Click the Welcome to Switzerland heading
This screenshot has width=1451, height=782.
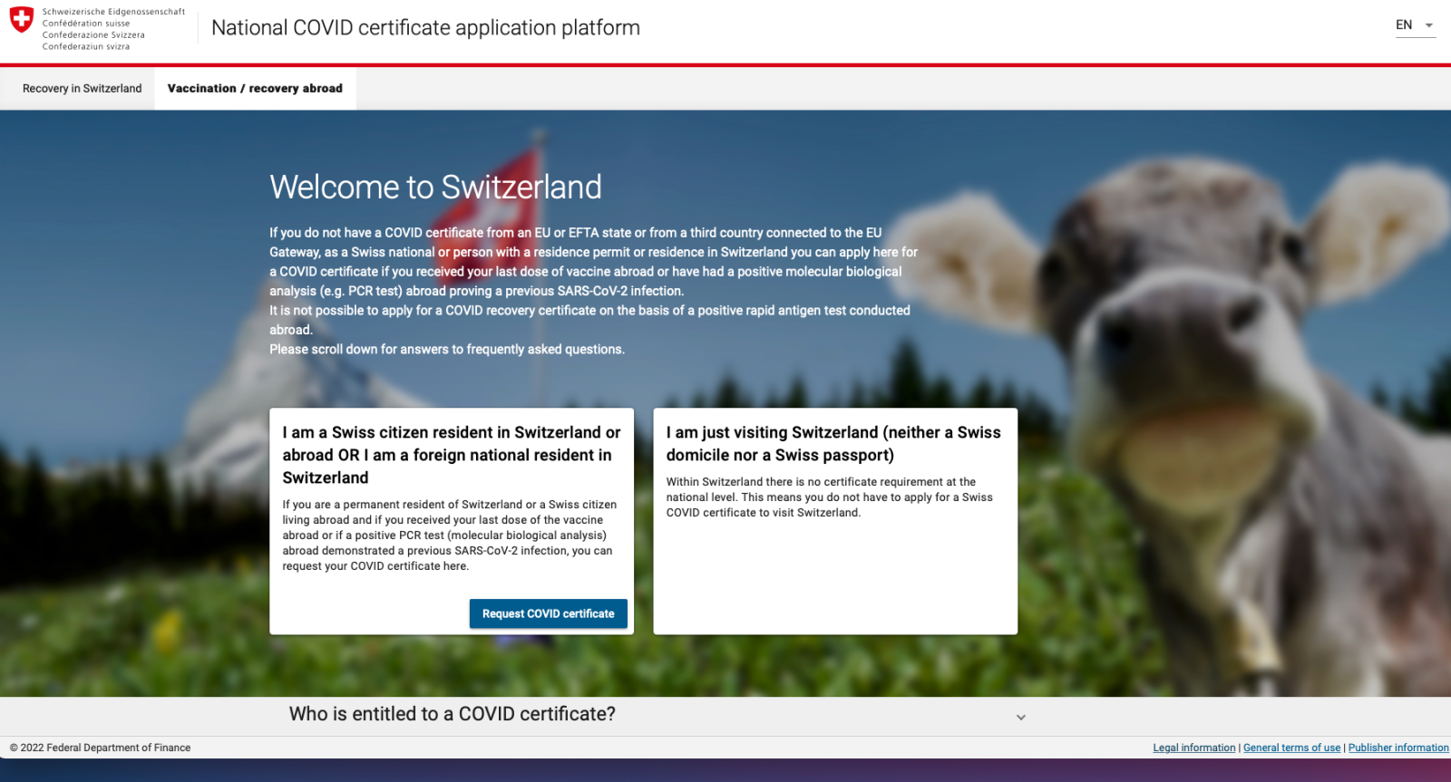435,188
